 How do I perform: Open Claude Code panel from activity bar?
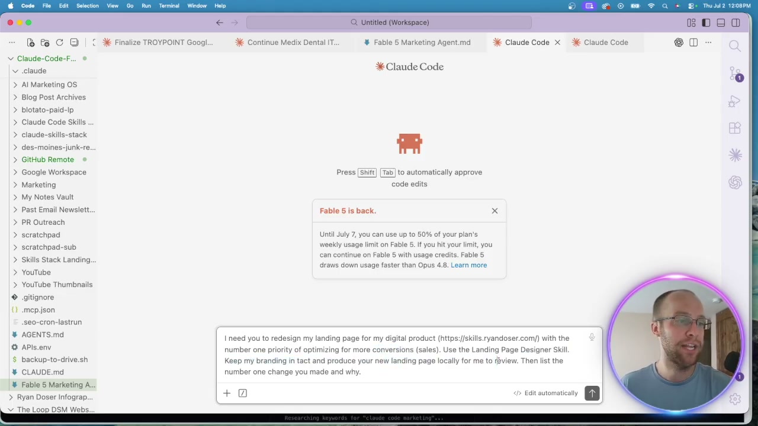click(x=735, y=155)
